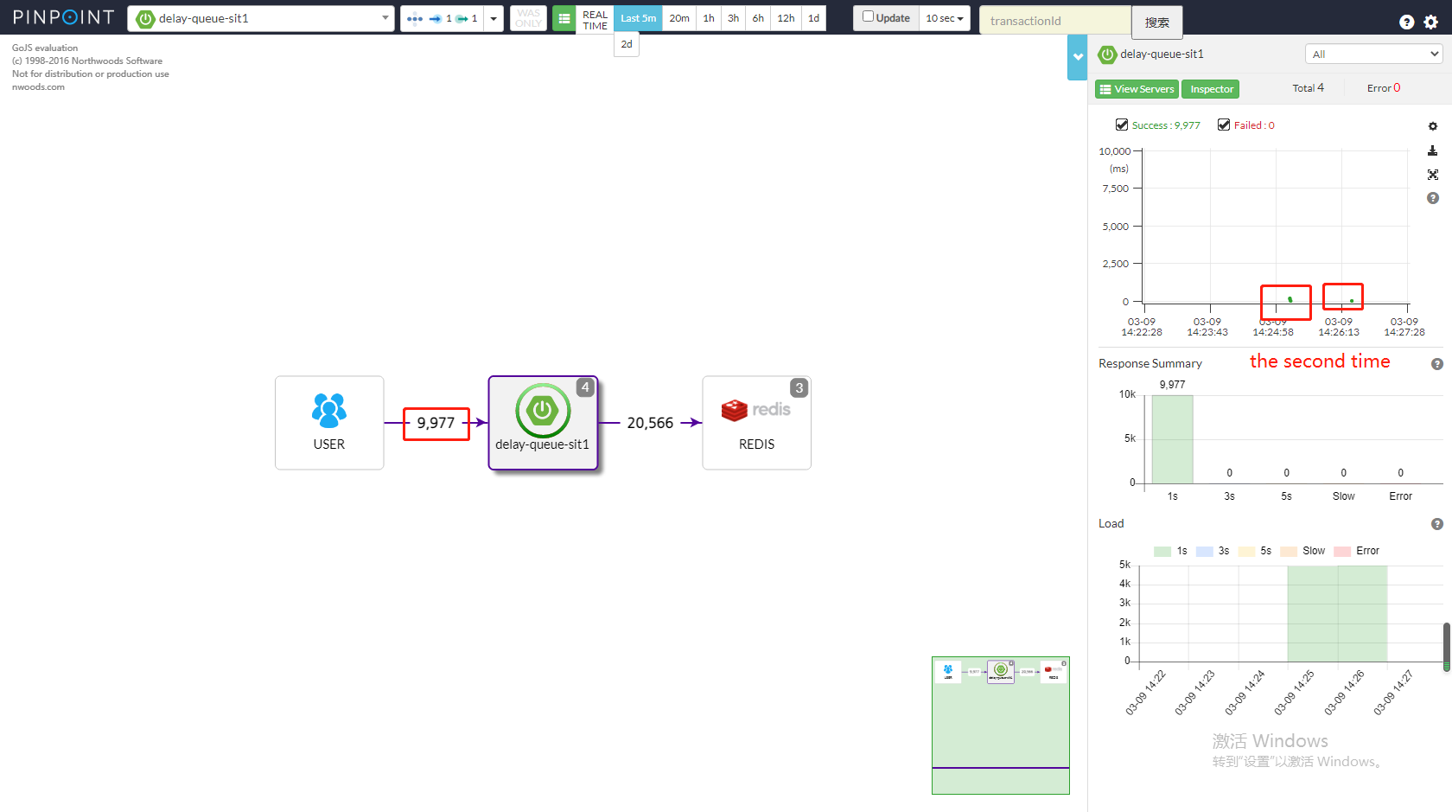Select the 3h time range

click(x=733, y=18)
